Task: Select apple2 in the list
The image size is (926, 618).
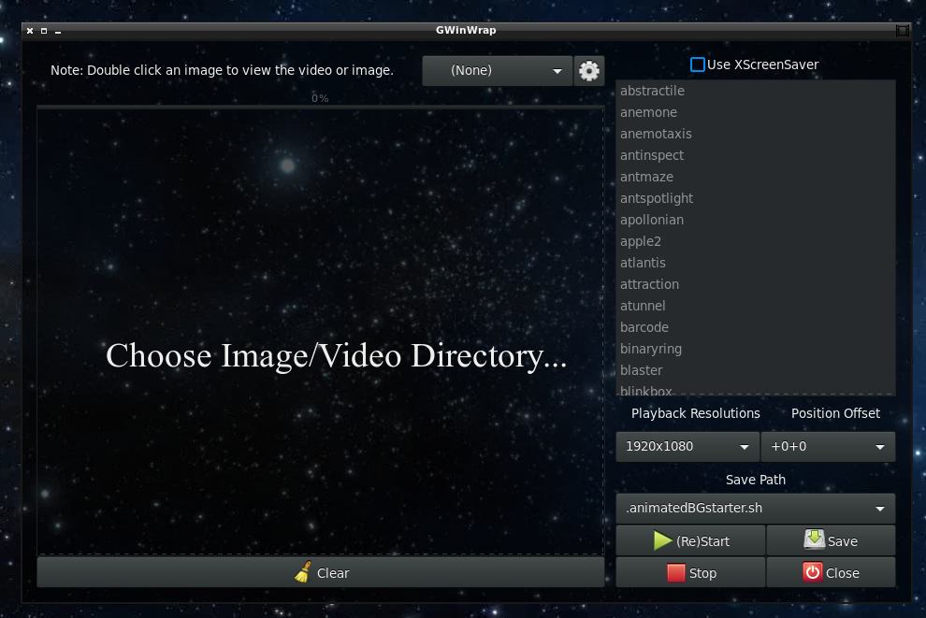Action: coord(756,241)
